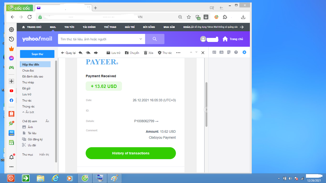Open more email actions dots

[x=178, y=53]
